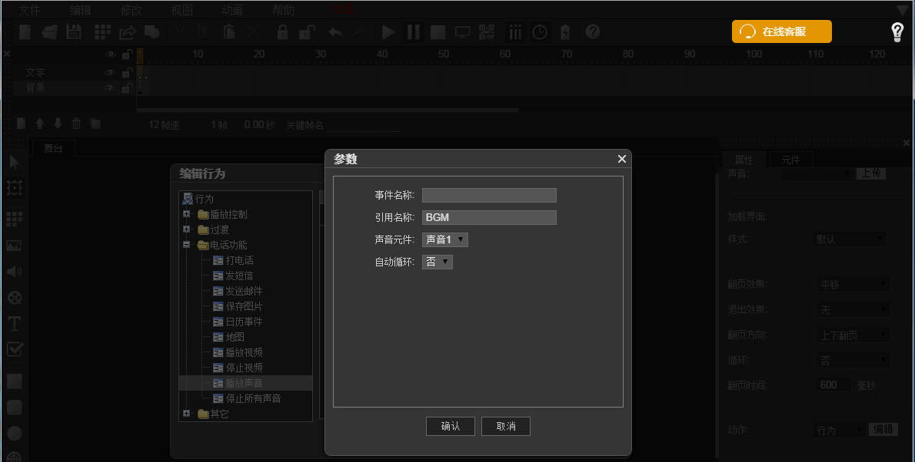Click the 在线客服 support button
915x462 pixels.
pyautogui.click(x=781, y=32)
